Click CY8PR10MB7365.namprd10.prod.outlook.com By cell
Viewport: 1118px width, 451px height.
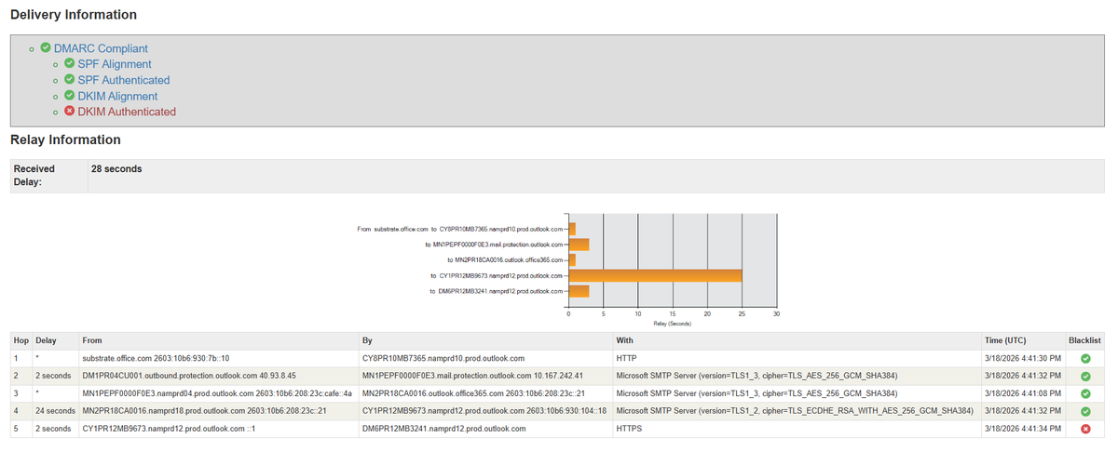[485, 358]
